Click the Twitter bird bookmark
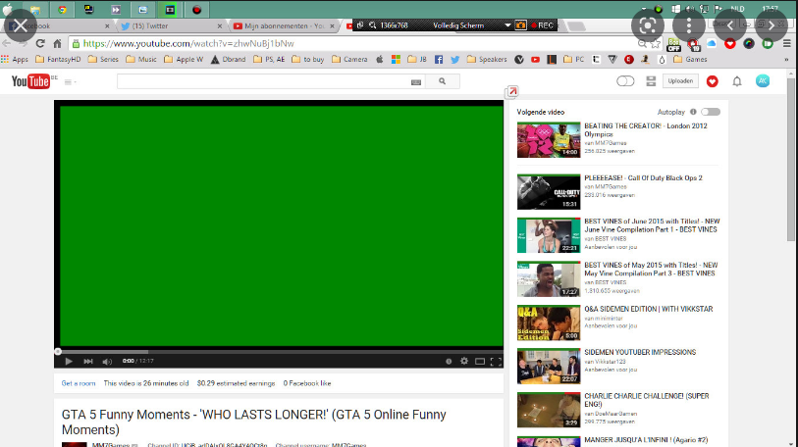The width and height of the screenshot is (798, 447). tap(455, 60)
